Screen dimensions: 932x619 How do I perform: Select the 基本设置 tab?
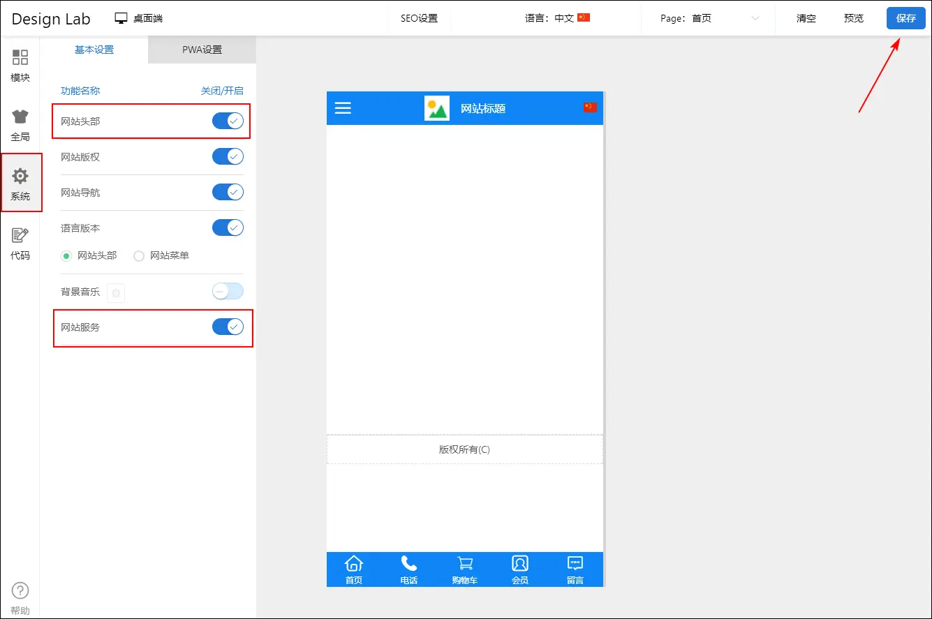pos(94,50)
